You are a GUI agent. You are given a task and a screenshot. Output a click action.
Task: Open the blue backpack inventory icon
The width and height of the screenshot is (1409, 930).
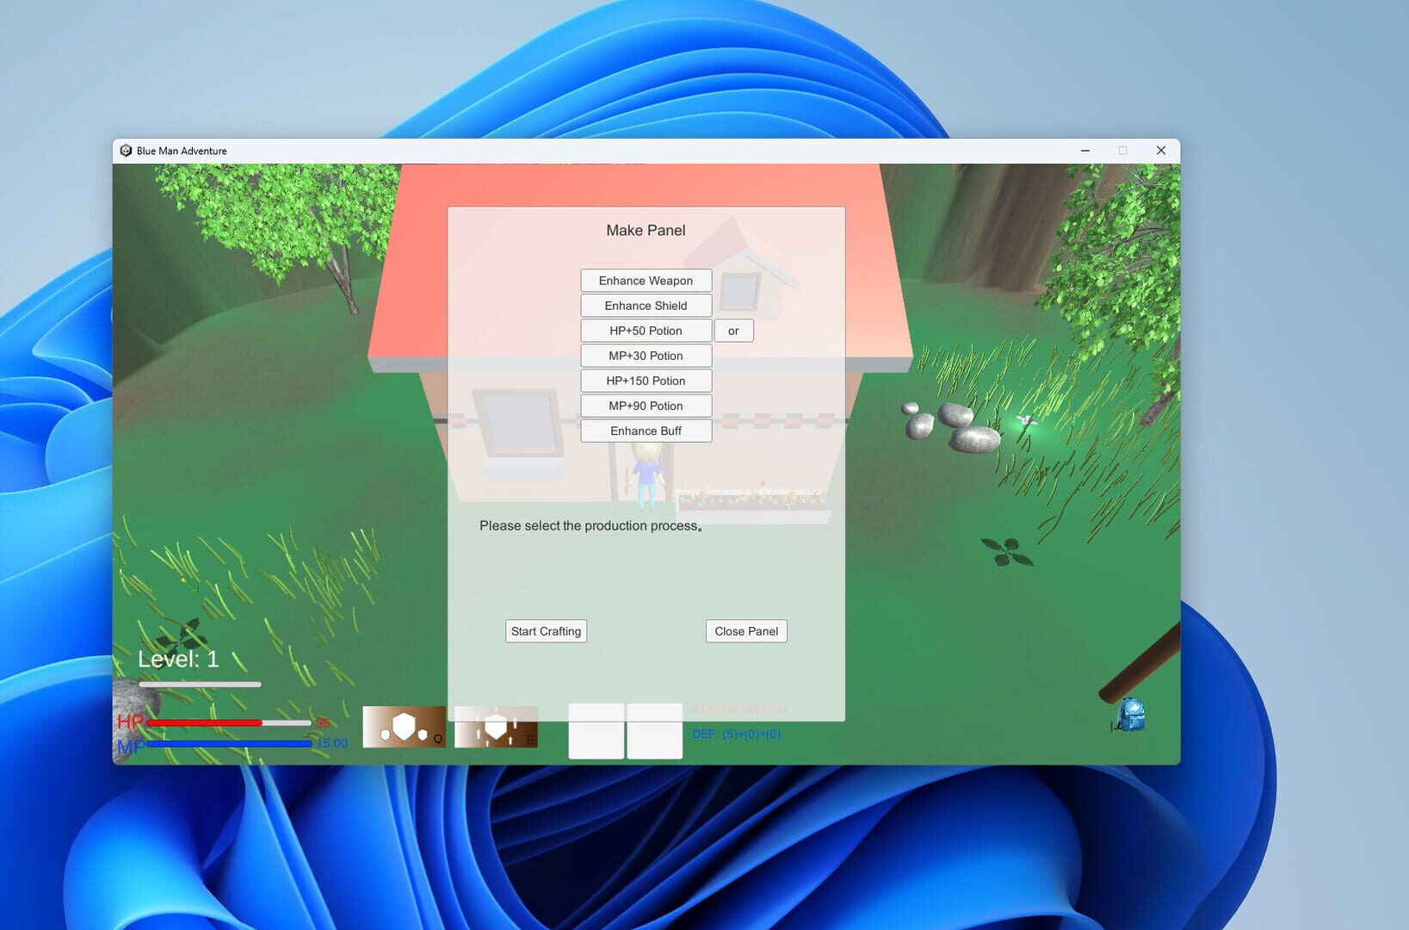point(1130,716)
